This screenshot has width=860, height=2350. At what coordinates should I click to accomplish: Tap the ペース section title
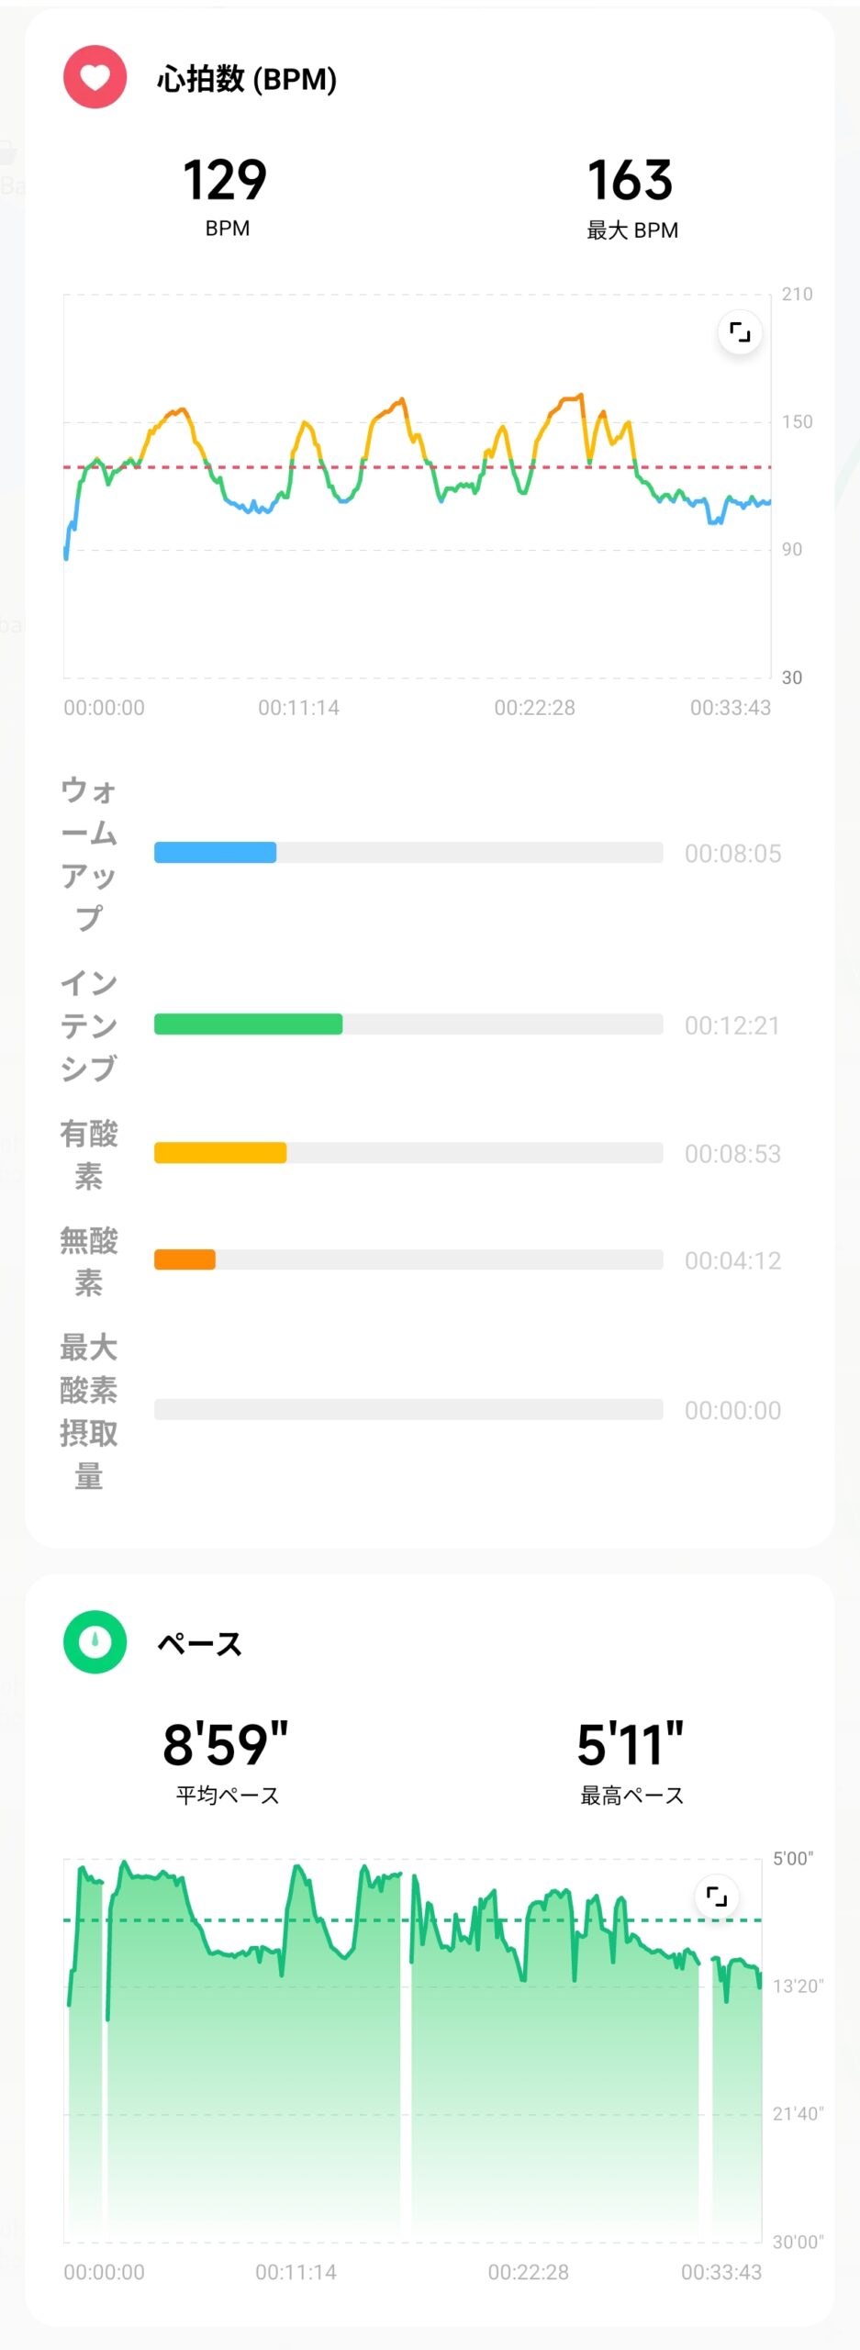(x=199, y=1643)
